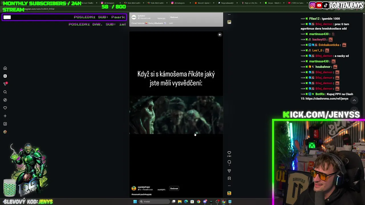Open Windows Start menu
This screenshot has height=205, width=365.
(135, 202)
